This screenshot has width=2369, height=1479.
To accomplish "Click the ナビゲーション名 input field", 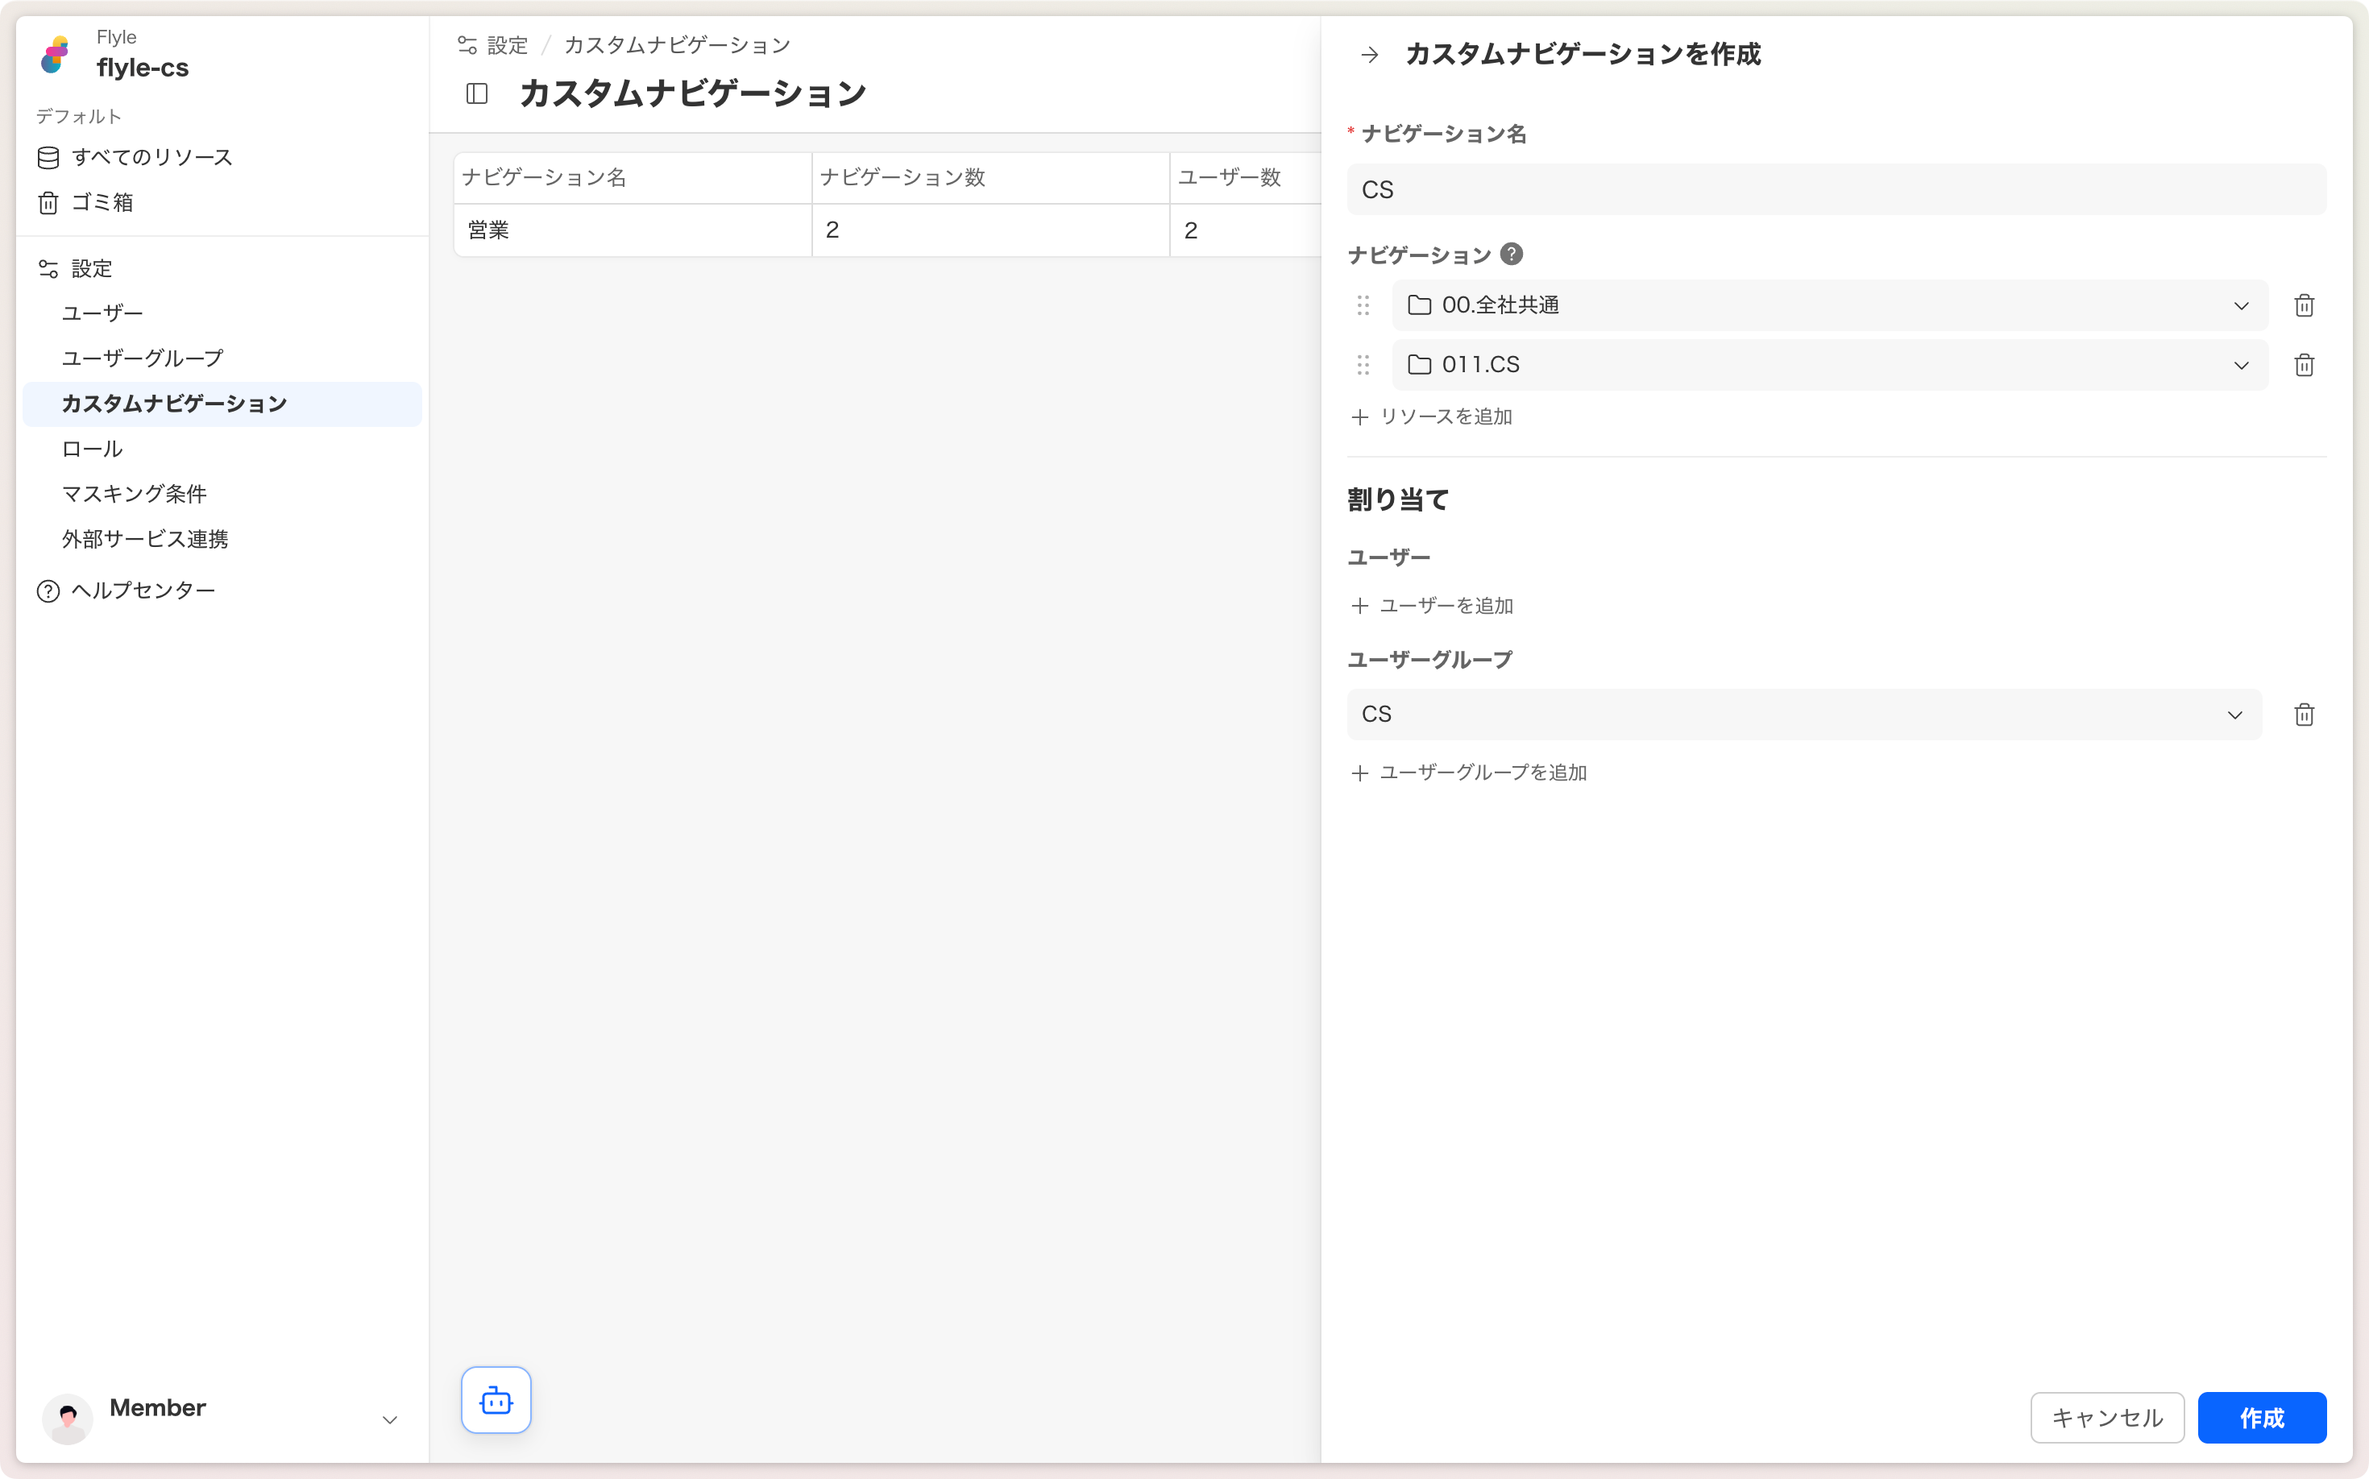I will coord(1836,190).
